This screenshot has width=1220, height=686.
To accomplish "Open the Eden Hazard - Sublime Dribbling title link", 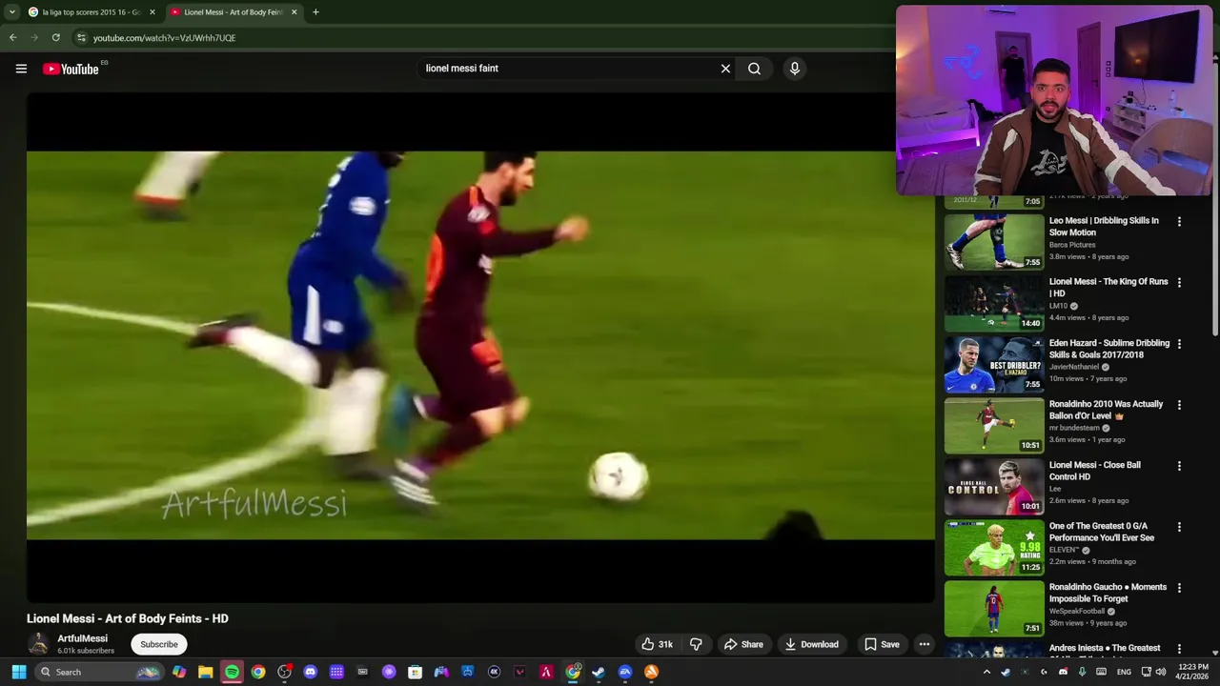I will tap(1109, 349).
